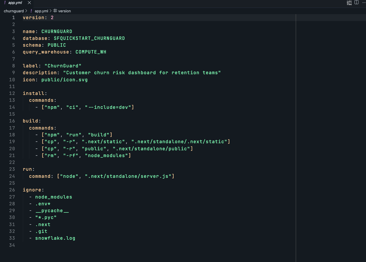Click line number 34 in the gutter
The image size is (366, 262).
click(12, 245)
